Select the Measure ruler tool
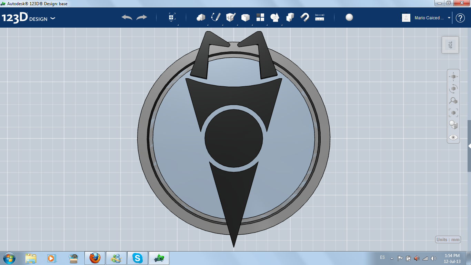This screenshot has height=265, width=471. click(x=320, y=17)
